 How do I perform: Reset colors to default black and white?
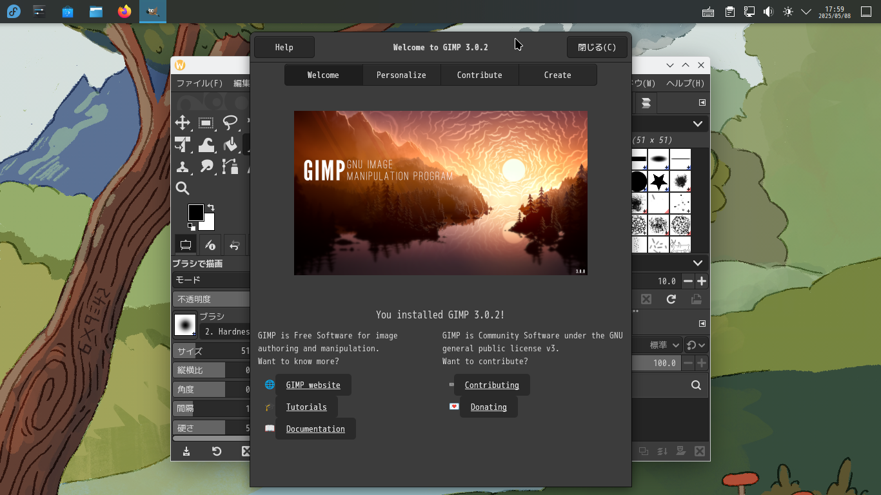click(192, 227)
